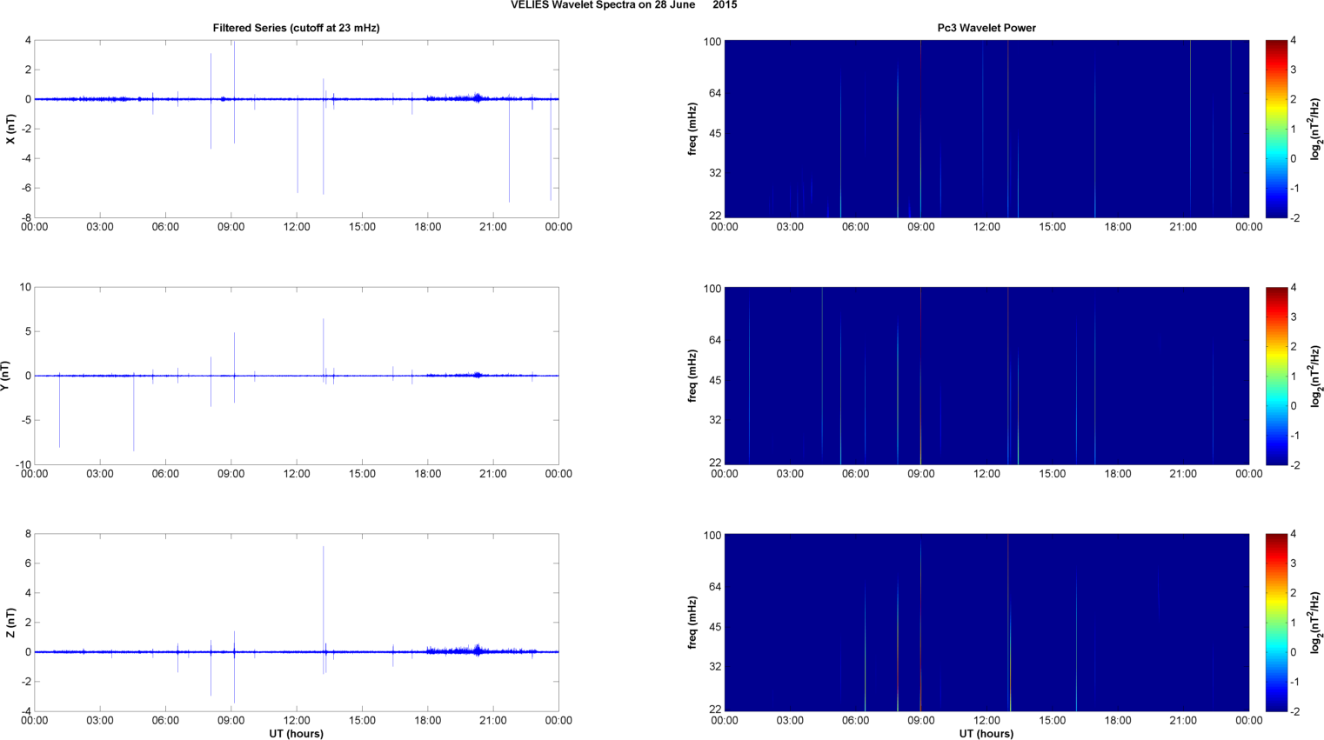Click the "21:00" tick under the top wavelet plot
This screenshot has width=1324, height=740.
coord(1183,227)
